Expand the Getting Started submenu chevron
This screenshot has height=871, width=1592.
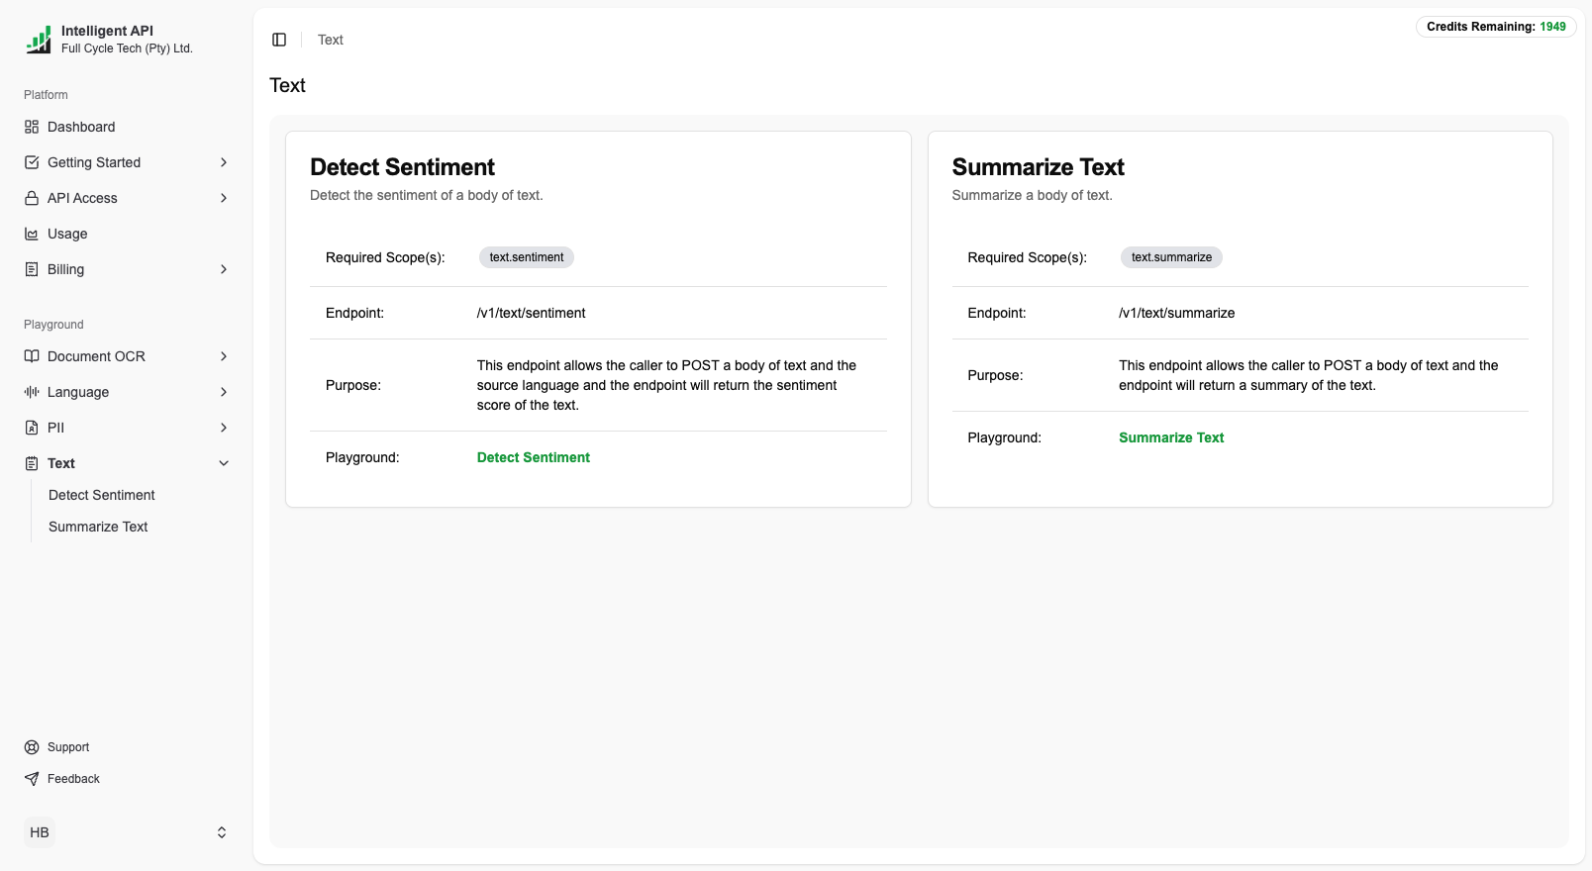click(224, 162)
